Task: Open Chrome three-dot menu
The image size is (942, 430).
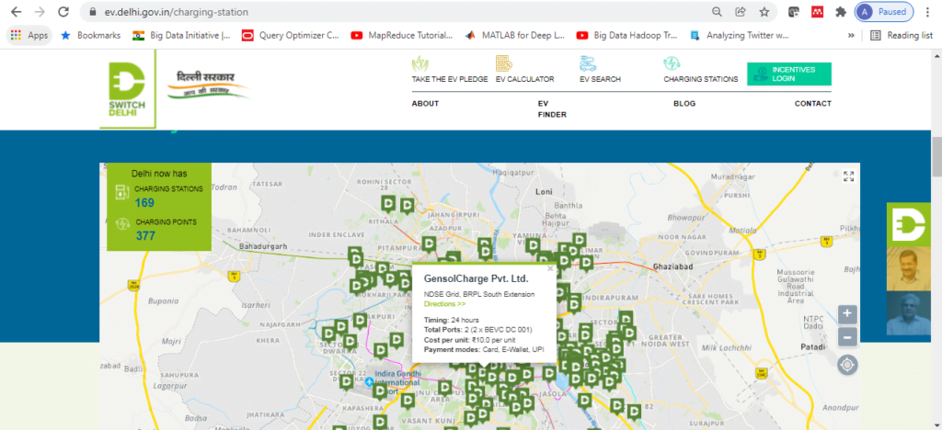Action: click(929, 11)
